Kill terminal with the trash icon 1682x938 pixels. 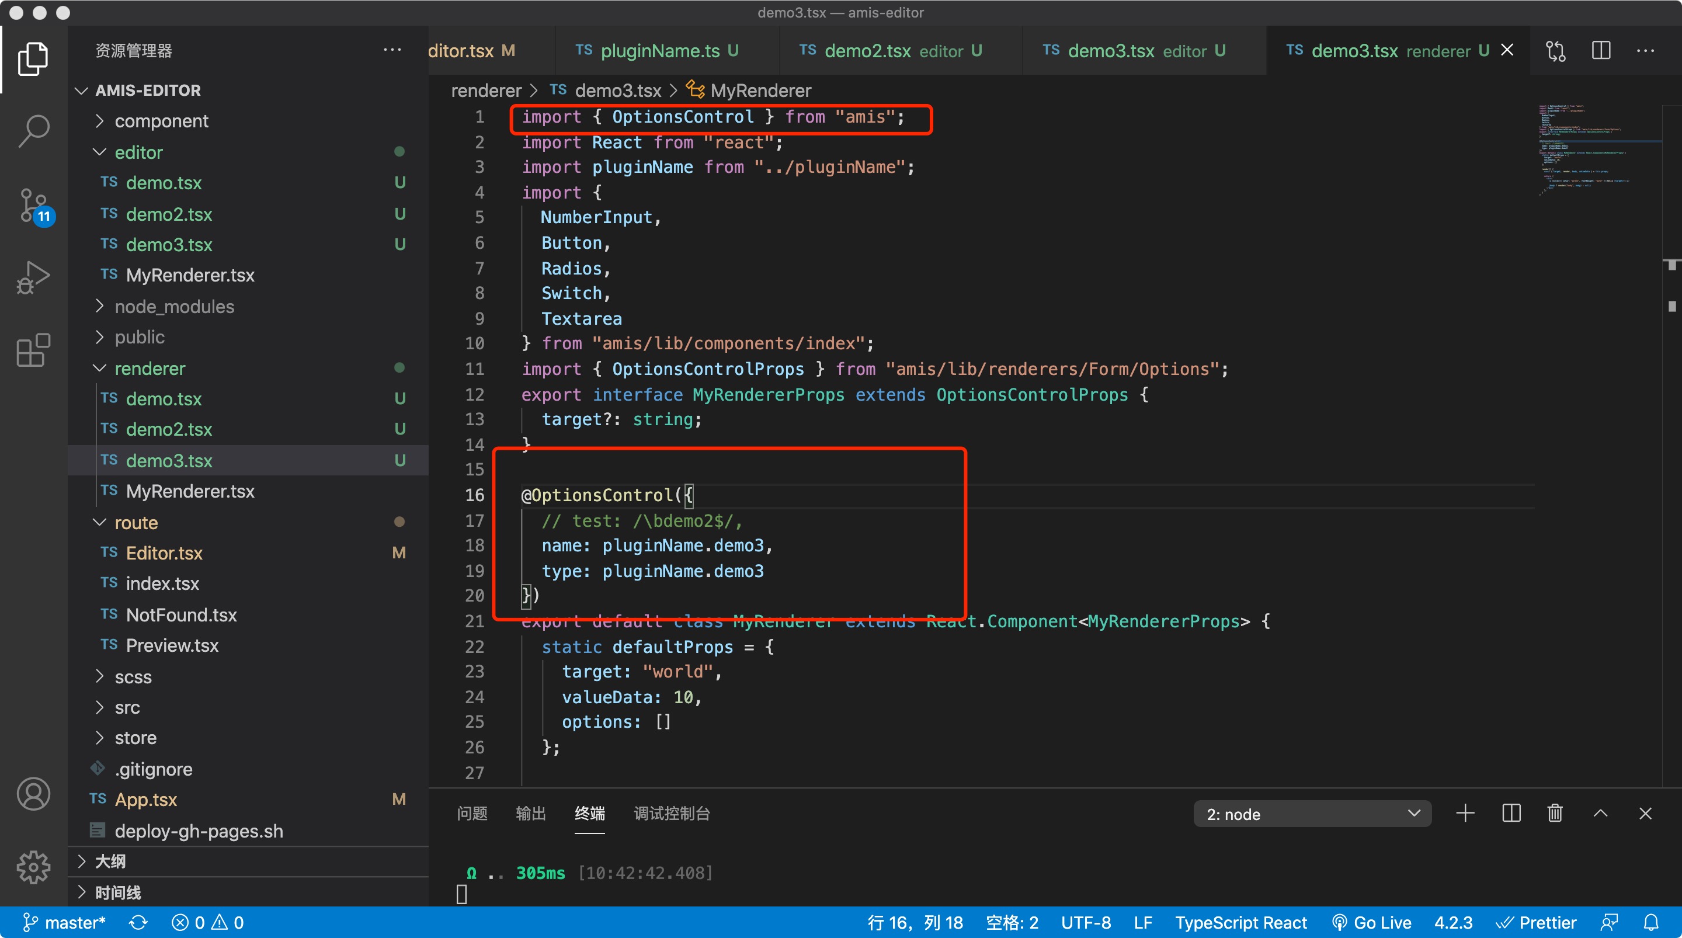point(1555,813)
